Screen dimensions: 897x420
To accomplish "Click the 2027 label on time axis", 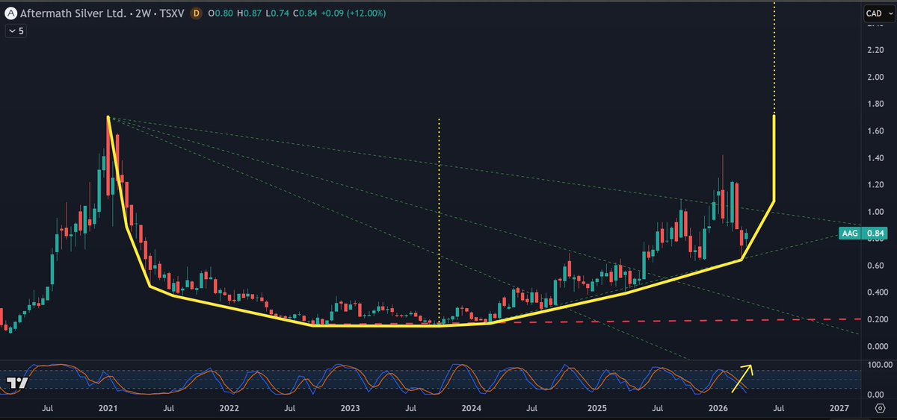I will tap(839, 409).
